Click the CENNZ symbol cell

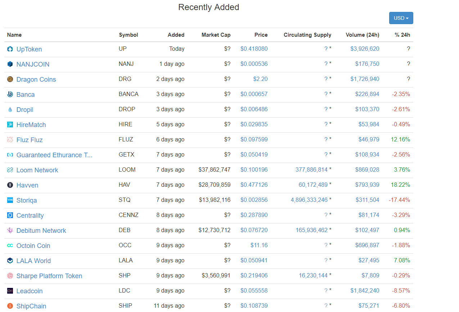pyautogui.click(x=129, y=215)
